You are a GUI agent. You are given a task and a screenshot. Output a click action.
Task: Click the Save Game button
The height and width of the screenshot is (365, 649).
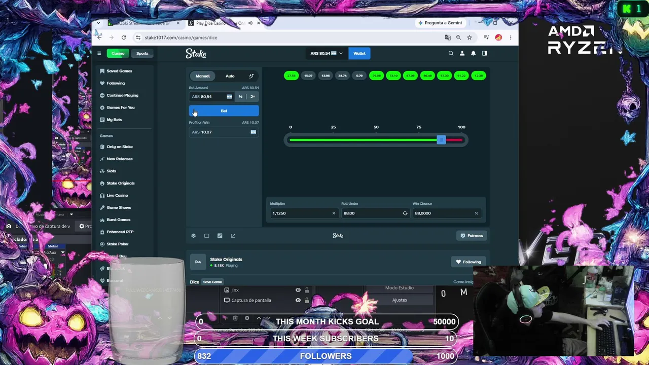[212, 282]
